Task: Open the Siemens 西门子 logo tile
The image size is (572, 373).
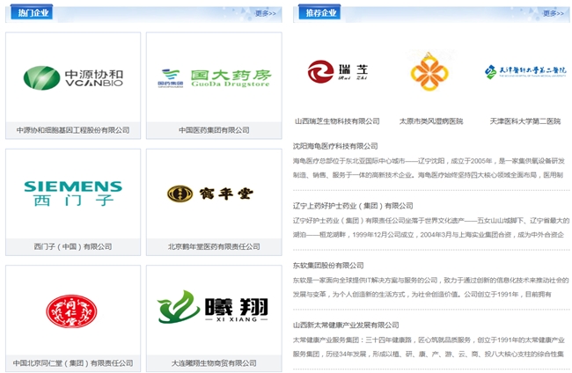Action: pyautogui.click(x=73, y=192)
